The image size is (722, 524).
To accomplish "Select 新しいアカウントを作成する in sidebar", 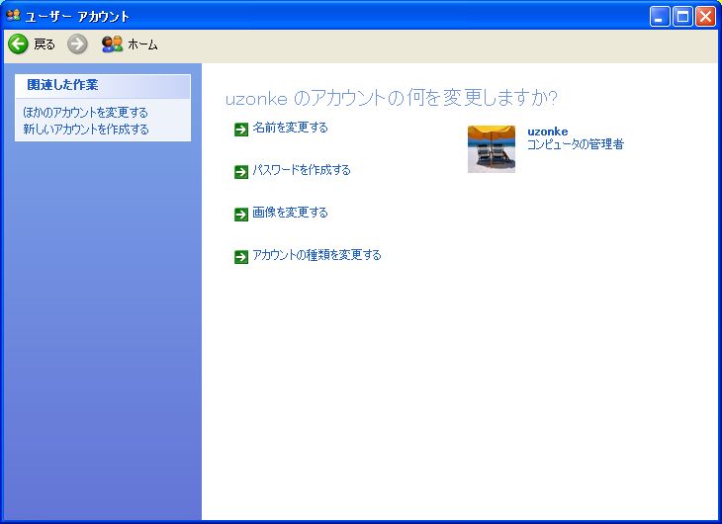I will pos(86,130).
